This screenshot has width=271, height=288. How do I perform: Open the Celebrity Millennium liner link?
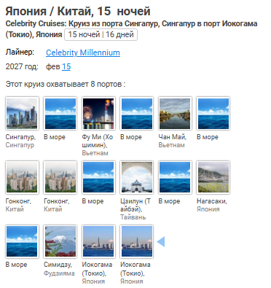click(83, 52)
